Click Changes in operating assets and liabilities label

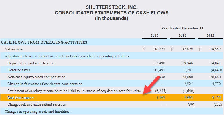(x=37, y=112)
